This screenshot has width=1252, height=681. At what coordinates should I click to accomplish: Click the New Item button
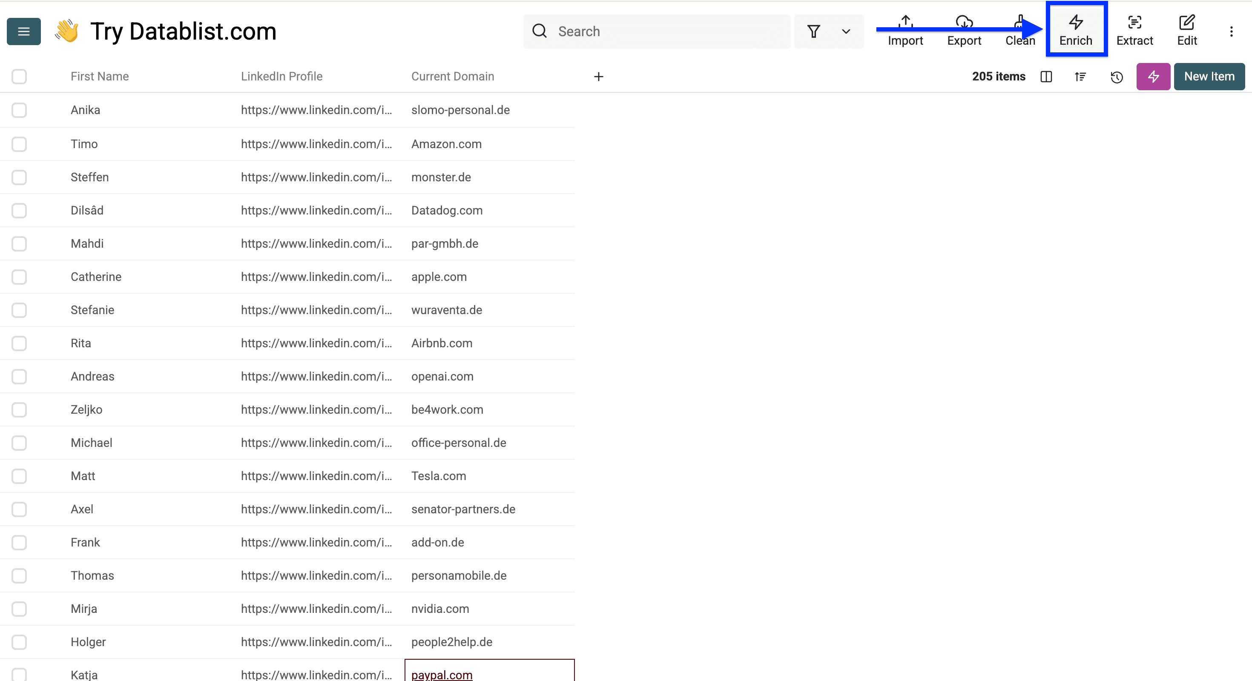coord(1209,76)
